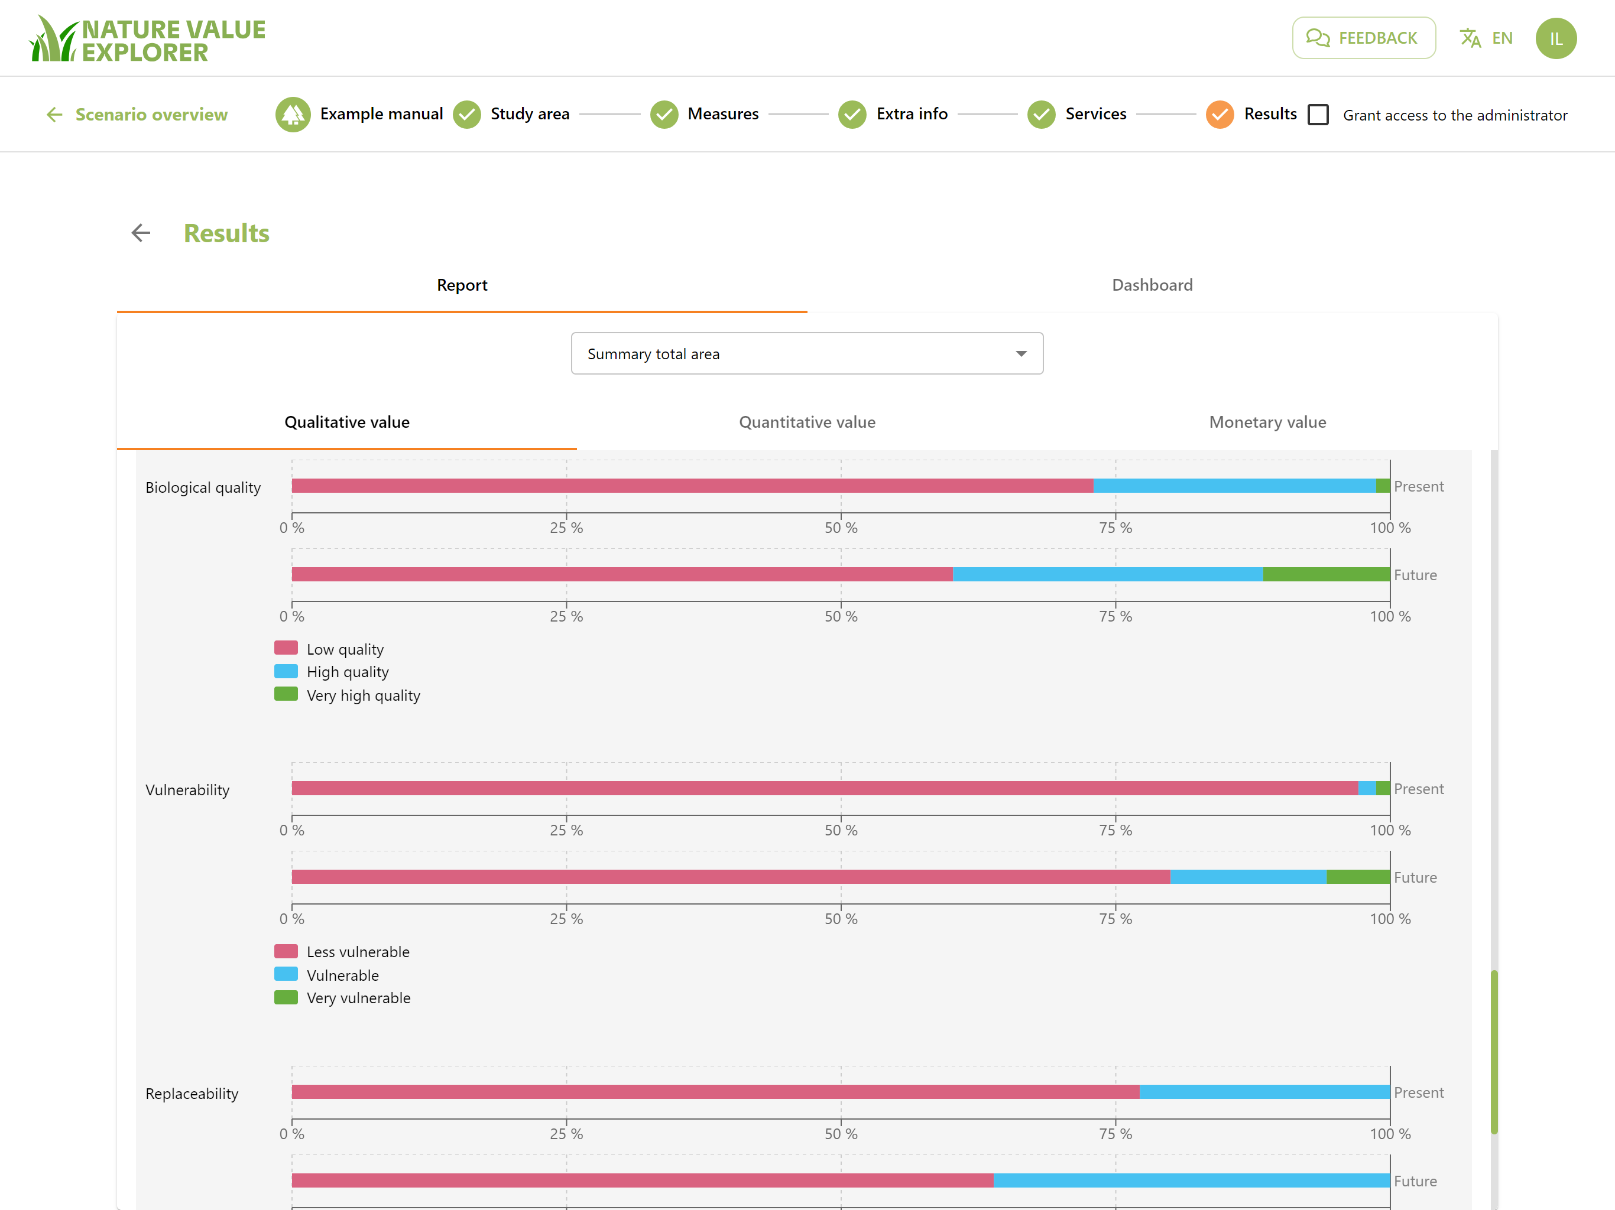This screenshot has width=1615, height=1210.
Task: Click the Low quality legend swatch
Action: coord(286,648)
